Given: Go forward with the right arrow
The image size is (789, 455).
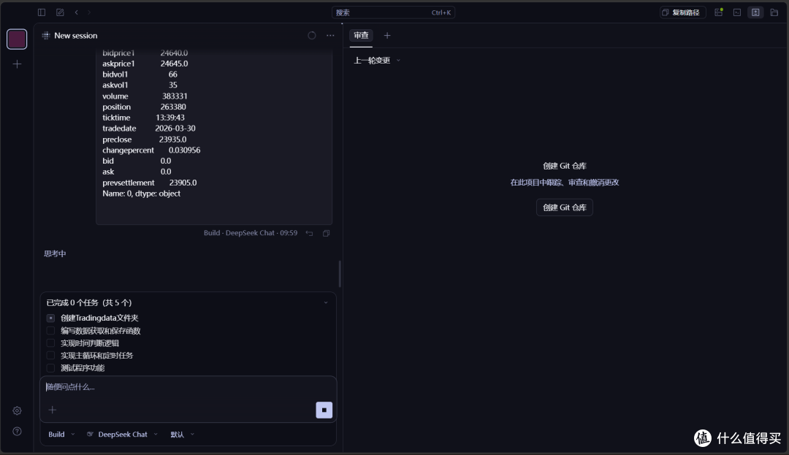Looking at the screenshot, I should (x=89, y=12).
